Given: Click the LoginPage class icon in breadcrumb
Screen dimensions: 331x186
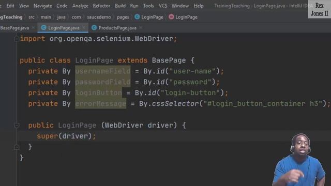Looking at the screenshot, I should [137, 17].
